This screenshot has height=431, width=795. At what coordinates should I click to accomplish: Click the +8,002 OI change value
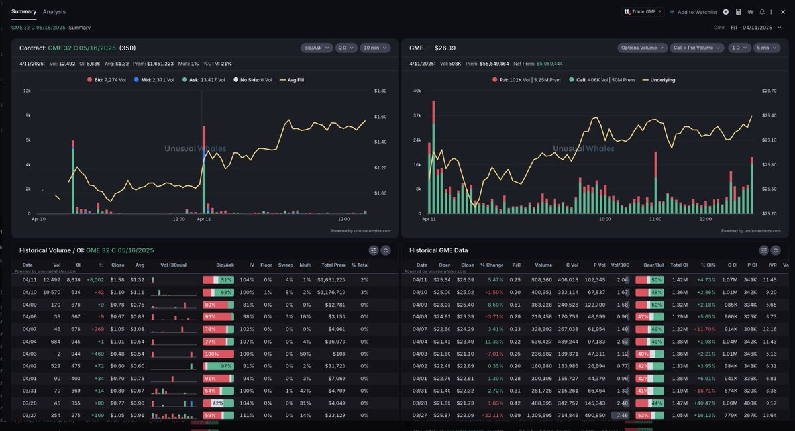[95, 280]
